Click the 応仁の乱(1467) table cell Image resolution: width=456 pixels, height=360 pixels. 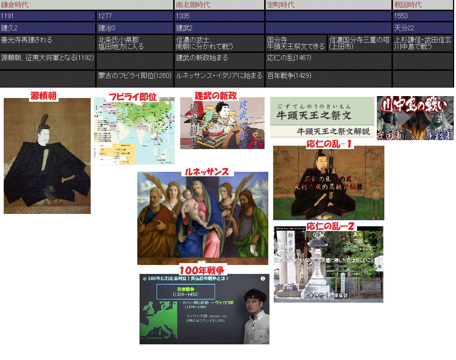pos(329,61)
